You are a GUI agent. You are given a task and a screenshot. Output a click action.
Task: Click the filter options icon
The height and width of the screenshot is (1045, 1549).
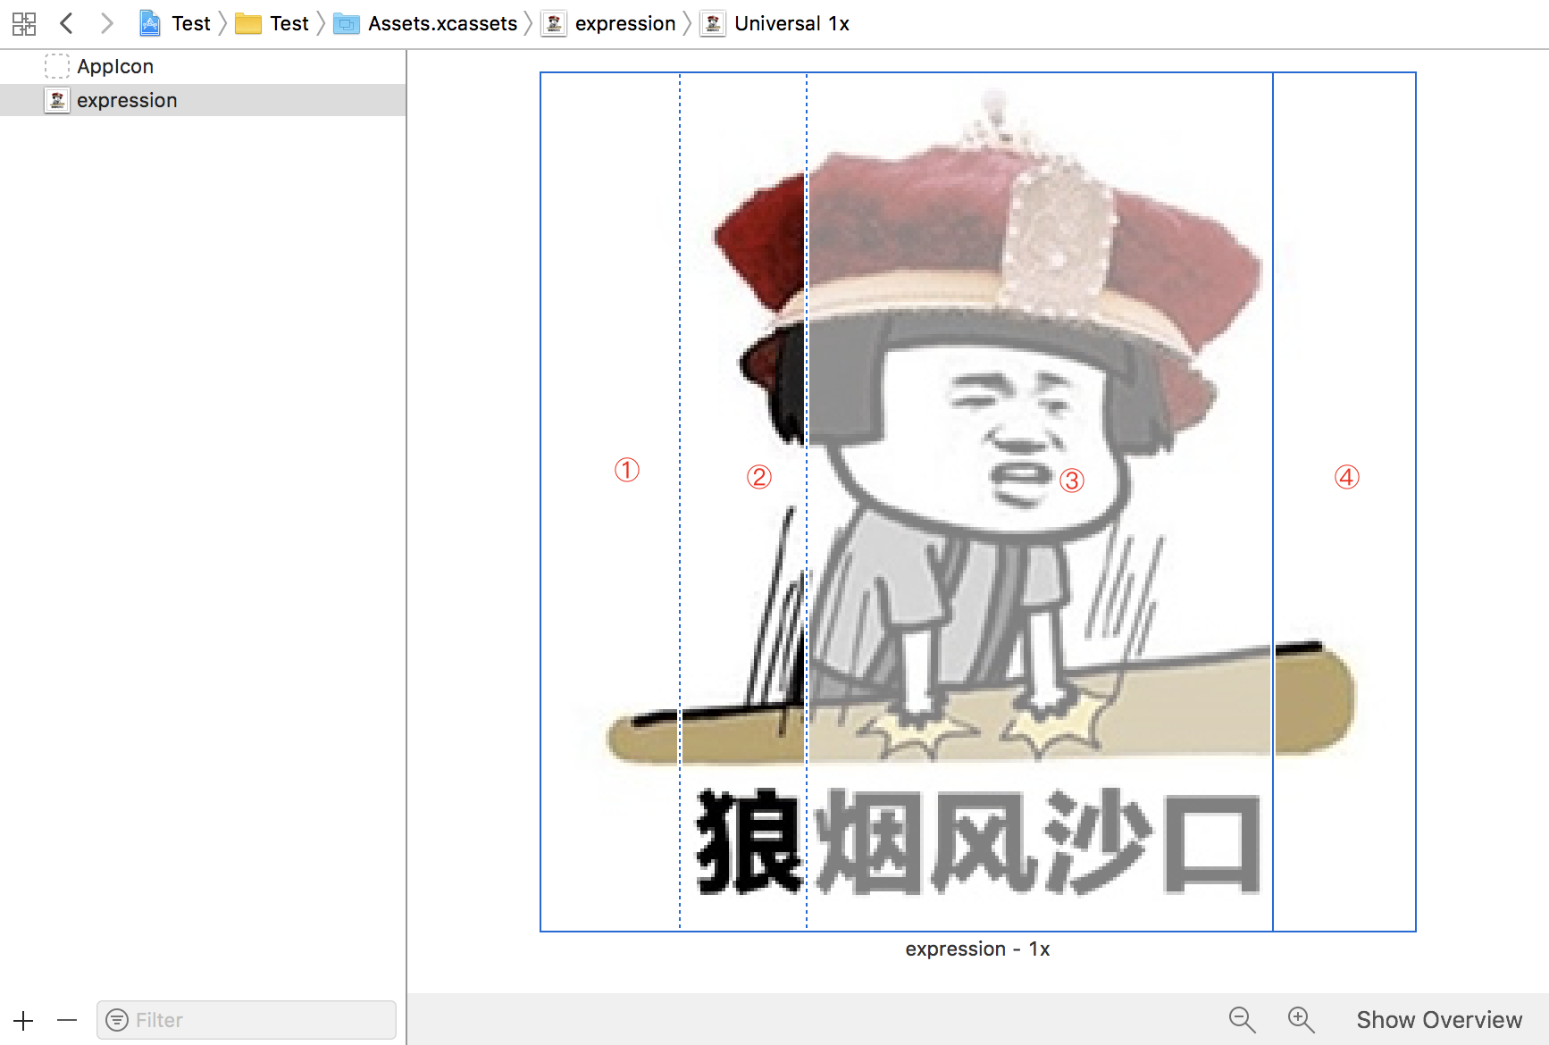coord(117,1020)
